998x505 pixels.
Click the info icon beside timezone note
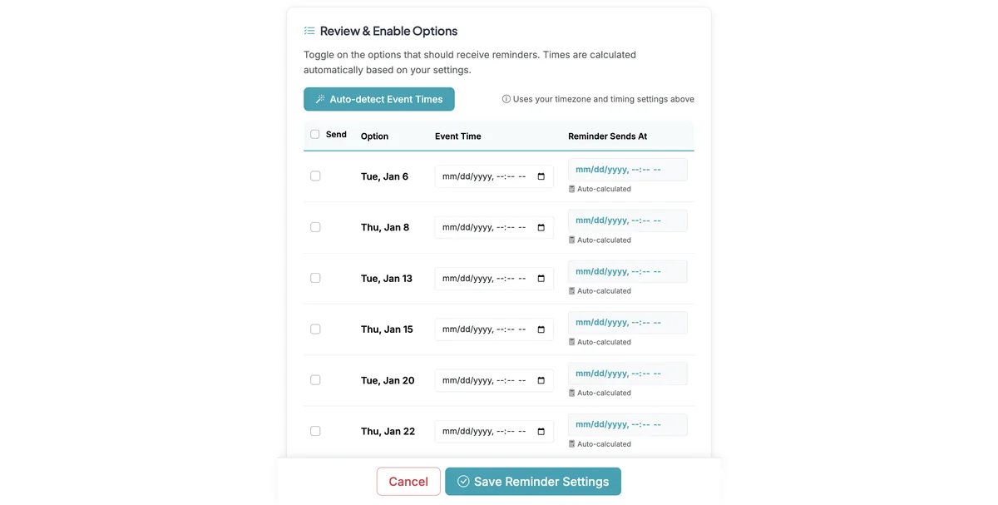tap(506, 99)
